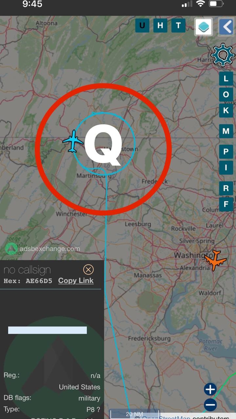This screenshot has width=236, height=419.
Task: Zoom out with the minus button
Action: point(210,405)
